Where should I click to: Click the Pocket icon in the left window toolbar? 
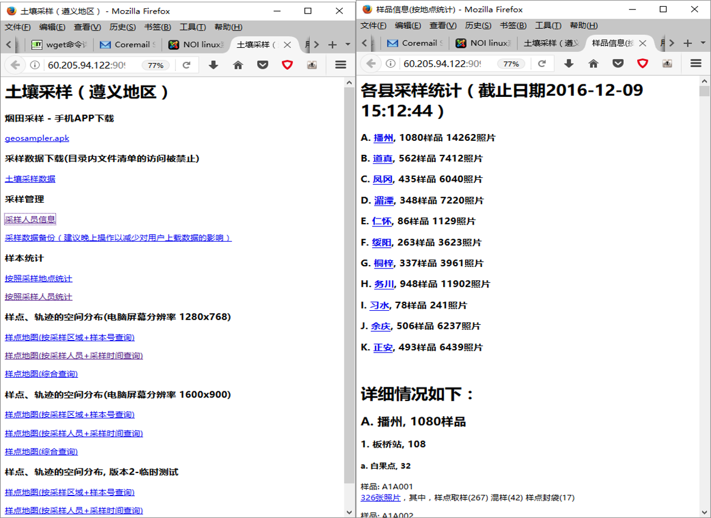pos(263,65)
